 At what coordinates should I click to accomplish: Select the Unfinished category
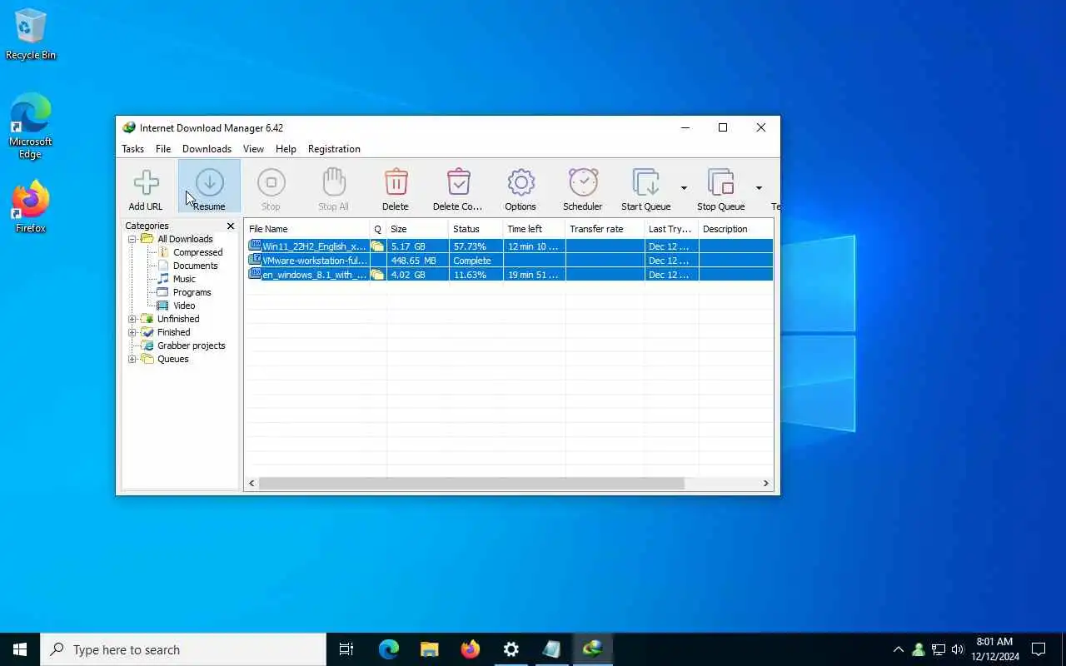tap(178, 319)
